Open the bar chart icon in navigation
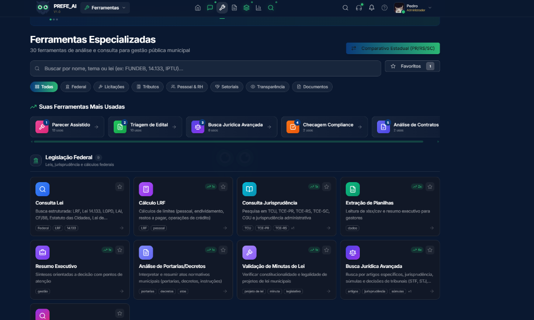Viewport: 534px width, 320px height. (259, 7)
